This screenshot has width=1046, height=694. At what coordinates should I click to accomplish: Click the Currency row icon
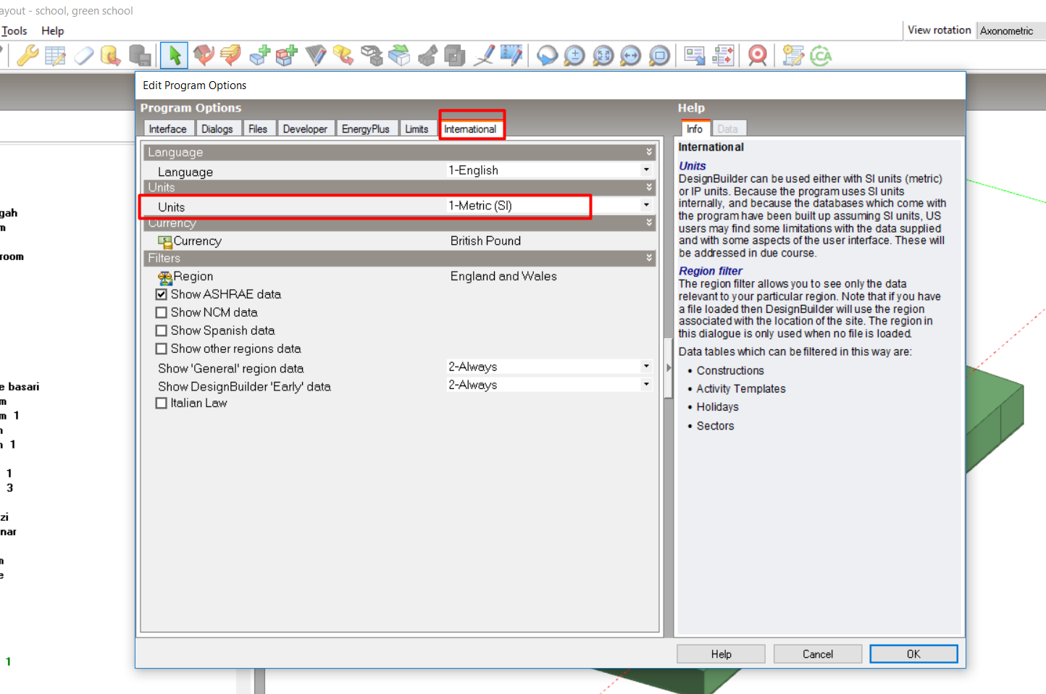coord(165,241)
